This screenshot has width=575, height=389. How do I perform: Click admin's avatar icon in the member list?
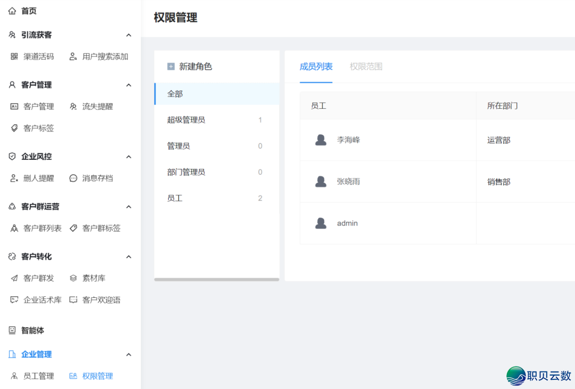click(x=320, y=223)
